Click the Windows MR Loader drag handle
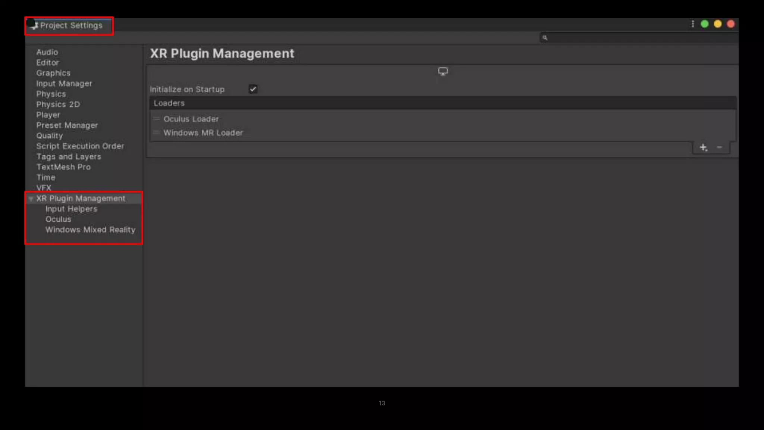Viewport: 764px width, 430px height. [157, 133]
